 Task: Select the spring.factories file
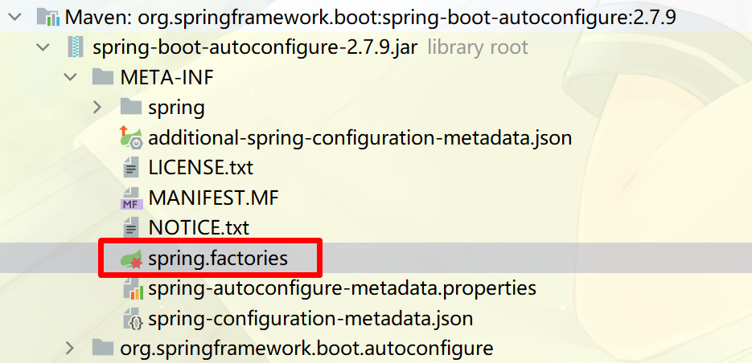[x=218, y=258]
